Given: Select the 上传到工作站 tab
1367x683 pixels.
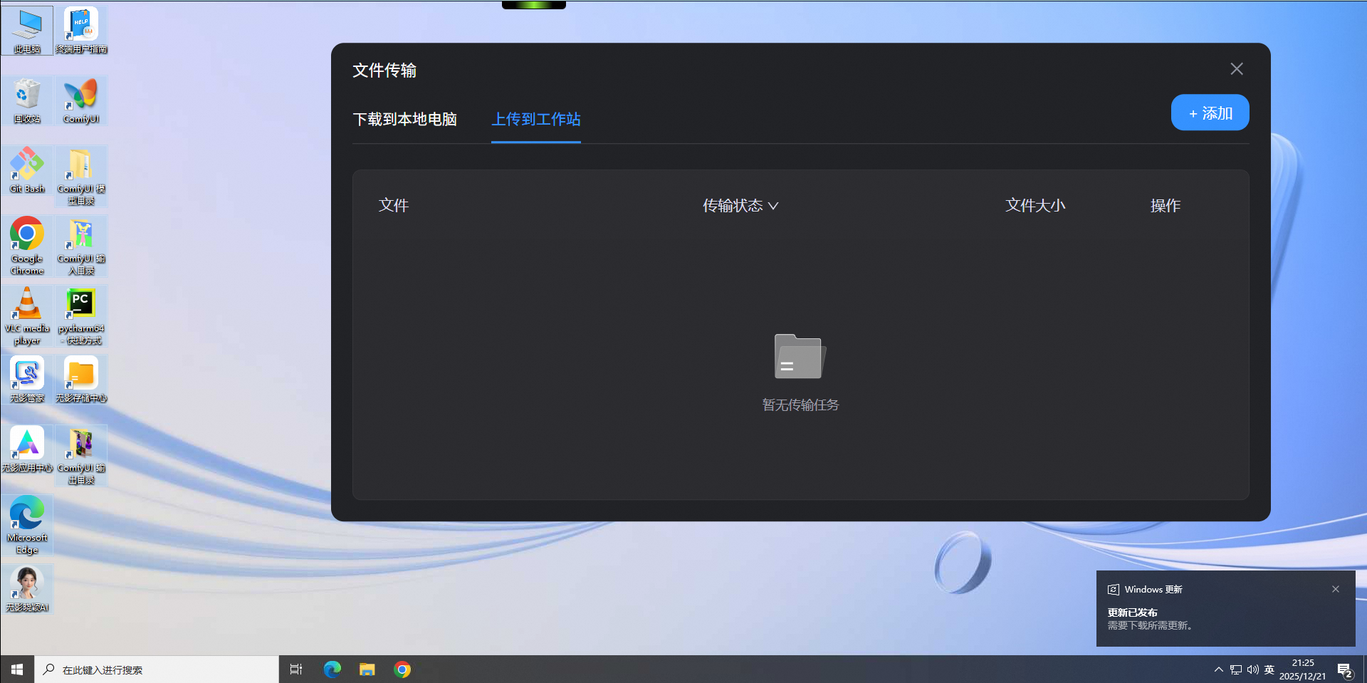Looking at the screenshot, I should pyautogui.click(x=536, y=119).
